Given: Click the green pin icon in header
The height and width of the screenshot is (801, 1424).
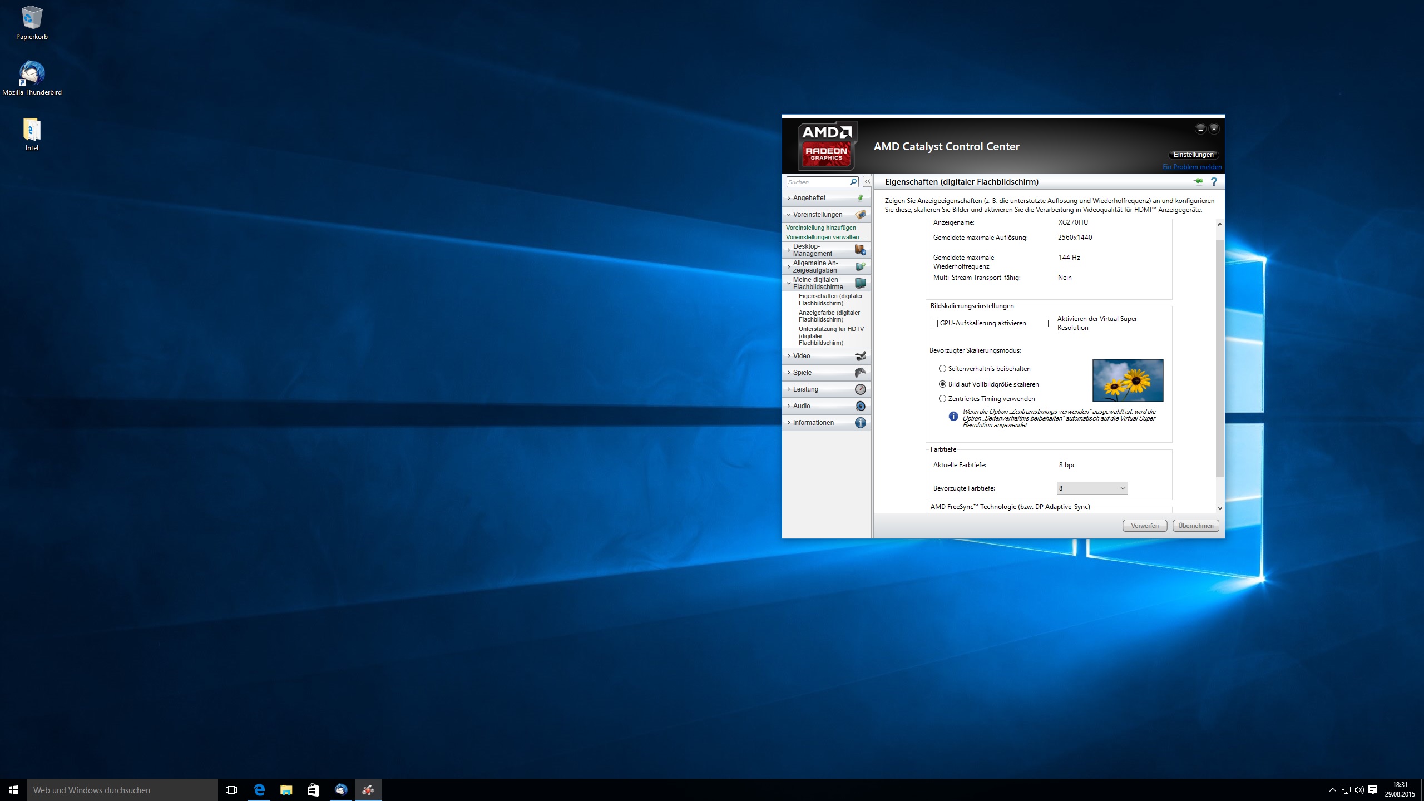Looking at the screenshot, I should (x=1198, y=181).
